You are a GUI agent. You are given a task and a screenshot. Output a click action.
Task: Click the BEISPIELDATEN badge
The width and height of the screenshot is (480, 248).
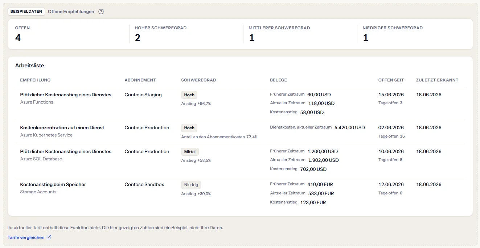[x=26, y=12]
